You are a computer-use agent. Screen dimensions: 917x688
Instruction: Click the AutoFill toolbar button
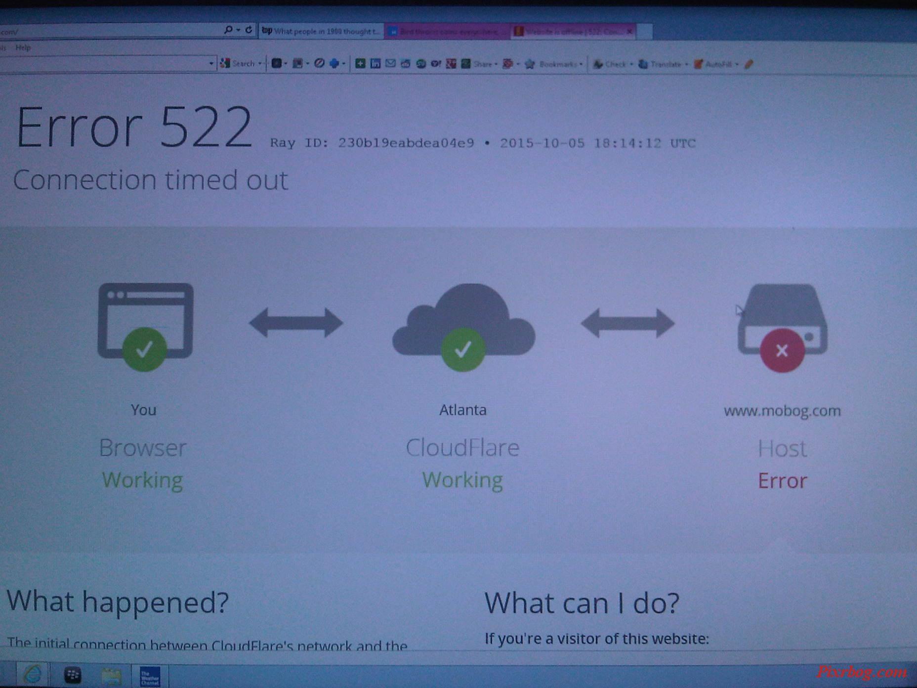[x=713, y=64]
